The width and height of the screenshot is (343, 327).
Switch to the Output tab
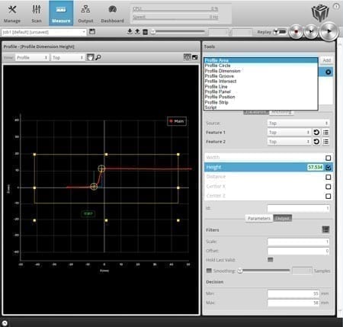point(282,218)
